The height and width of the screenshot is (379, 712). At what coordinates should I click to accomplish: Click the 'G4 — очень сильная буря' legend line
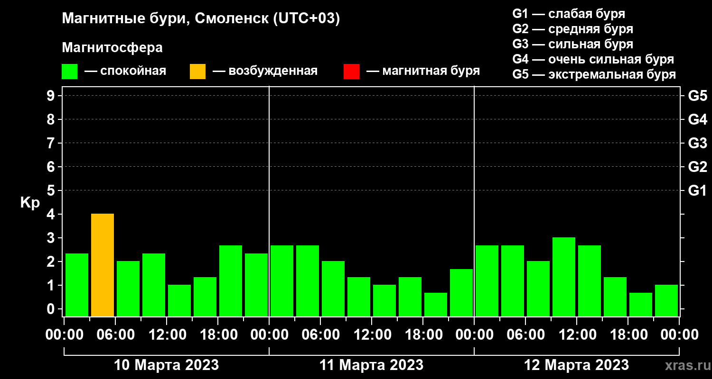coord(593,59)
